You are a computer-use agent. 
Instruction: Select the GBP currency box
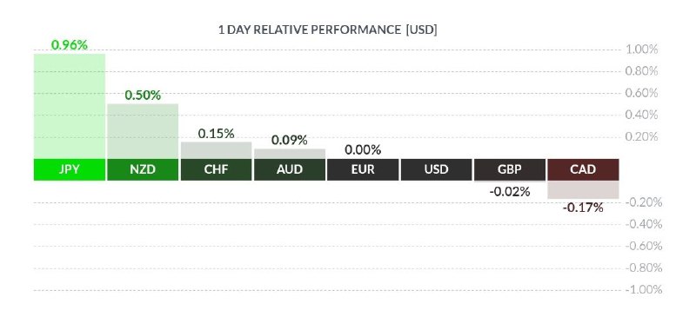[x=510, y=170]
